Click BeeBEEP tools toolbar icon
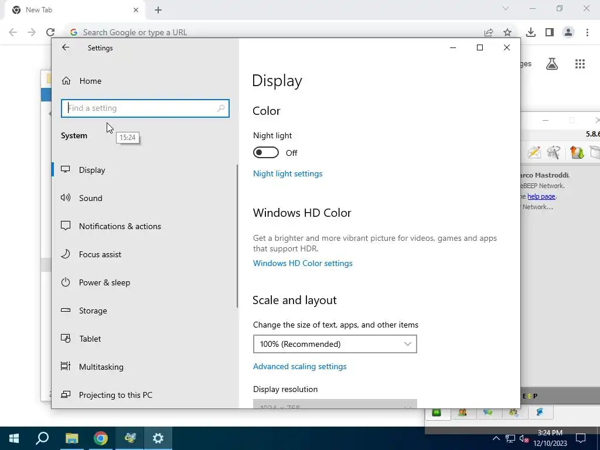600x450 pixels. coord(554,152)
